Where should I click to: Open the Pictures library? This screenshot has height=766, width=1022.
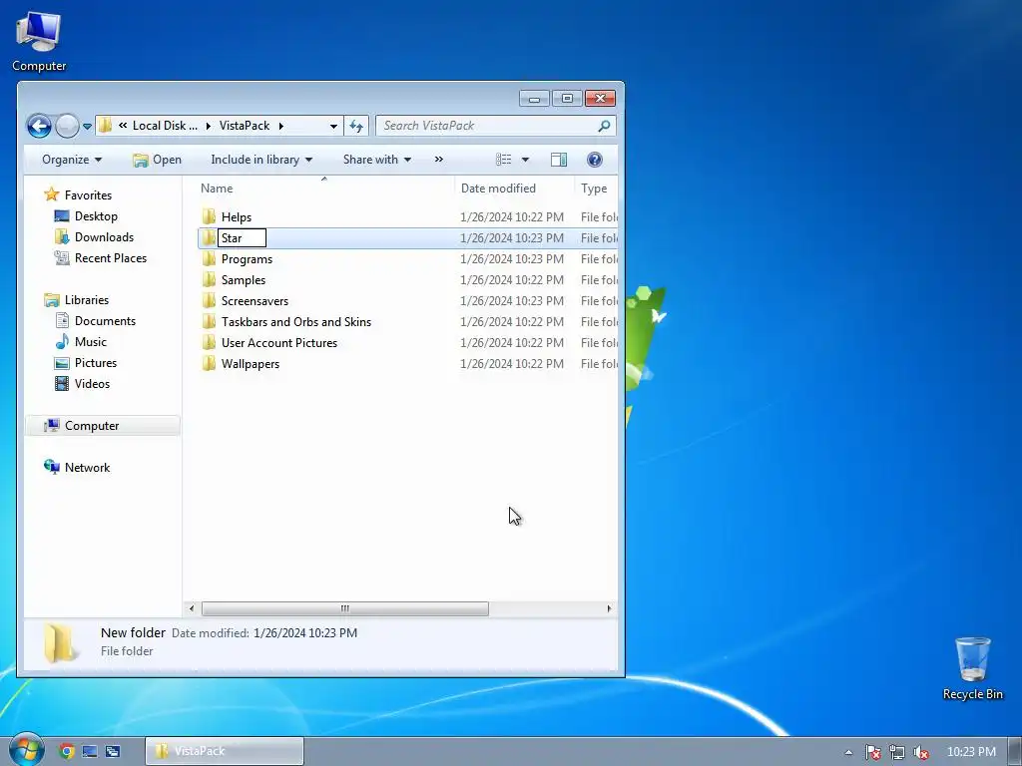point(95,363)
